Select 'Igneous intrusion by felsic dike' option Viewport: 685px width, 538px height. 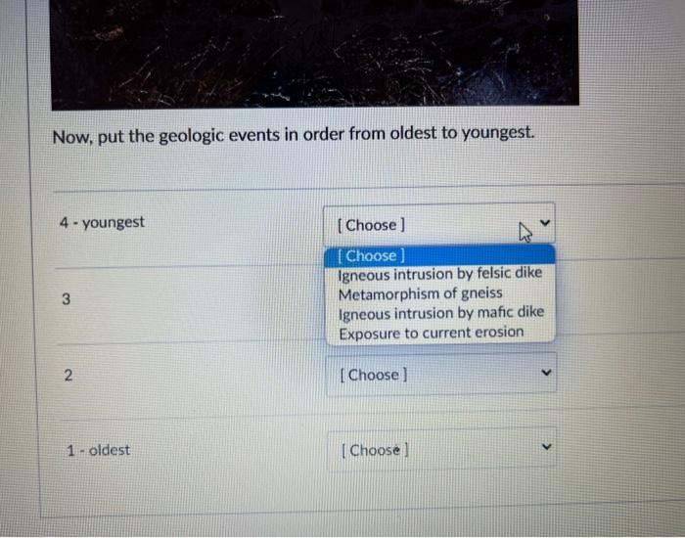440,274
